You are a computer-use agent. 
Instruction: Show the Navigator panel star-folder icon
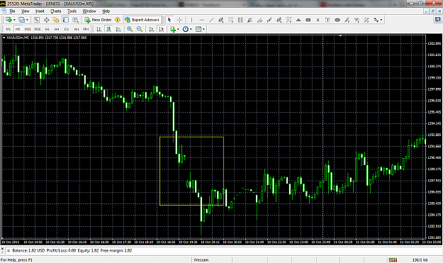[56, 20]
